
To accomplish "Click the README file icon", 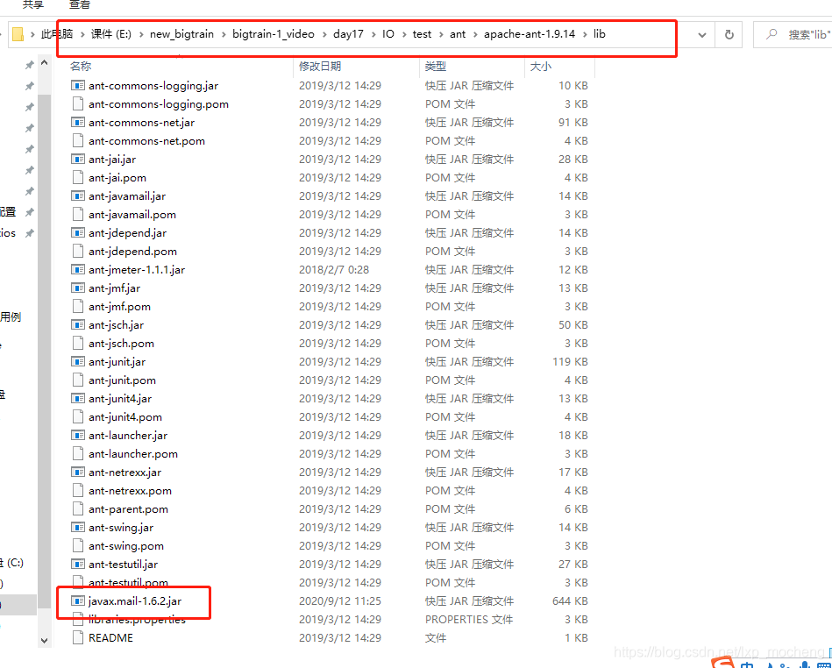I will [78, 638].
